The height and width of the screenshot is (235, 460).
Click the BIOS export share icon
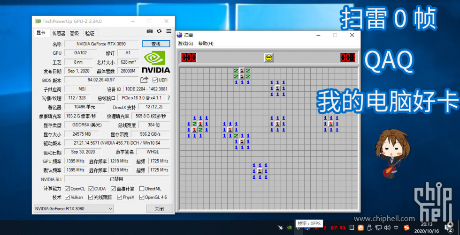click(145, 80)
